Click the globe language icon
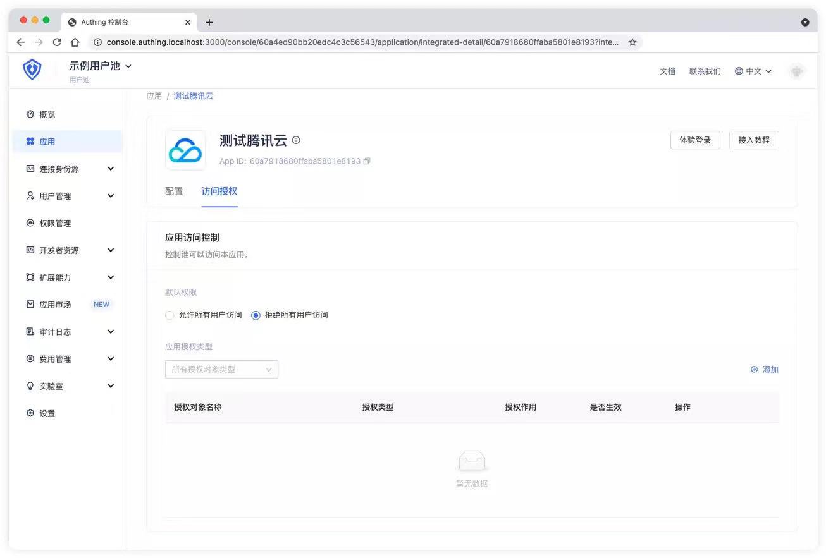Image resolution: width=826 pixels, height=558 pixels. pos(739,71)
